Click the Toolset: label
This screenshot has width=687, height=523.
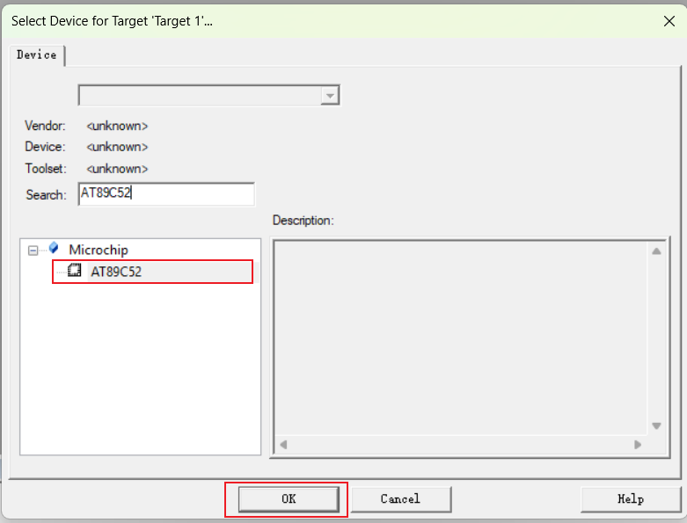point(46,169)
